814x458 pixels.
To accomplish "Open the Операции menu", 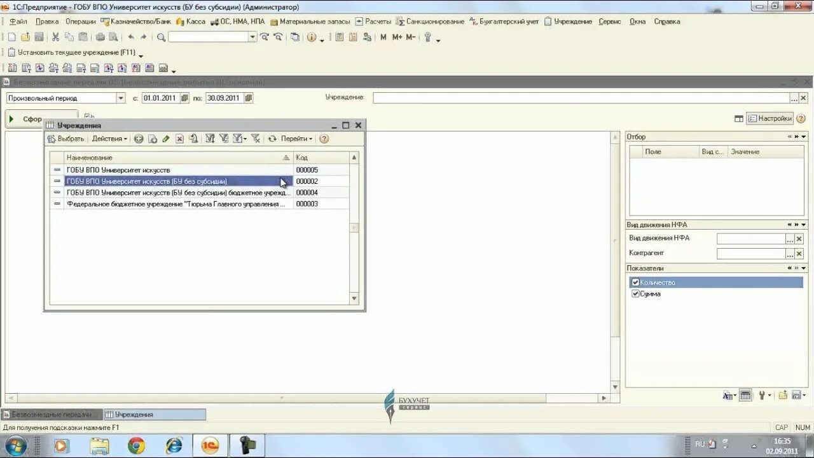I will point(80,22).
